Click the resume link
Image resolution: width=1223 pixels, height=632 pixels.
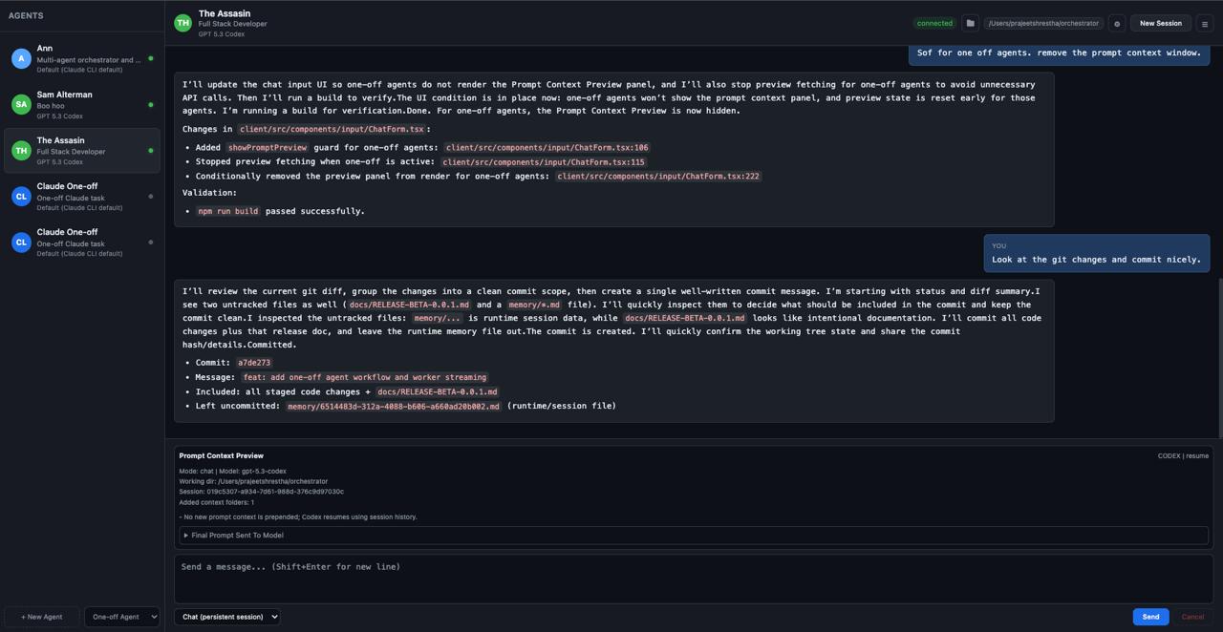tap(1195, 455)
